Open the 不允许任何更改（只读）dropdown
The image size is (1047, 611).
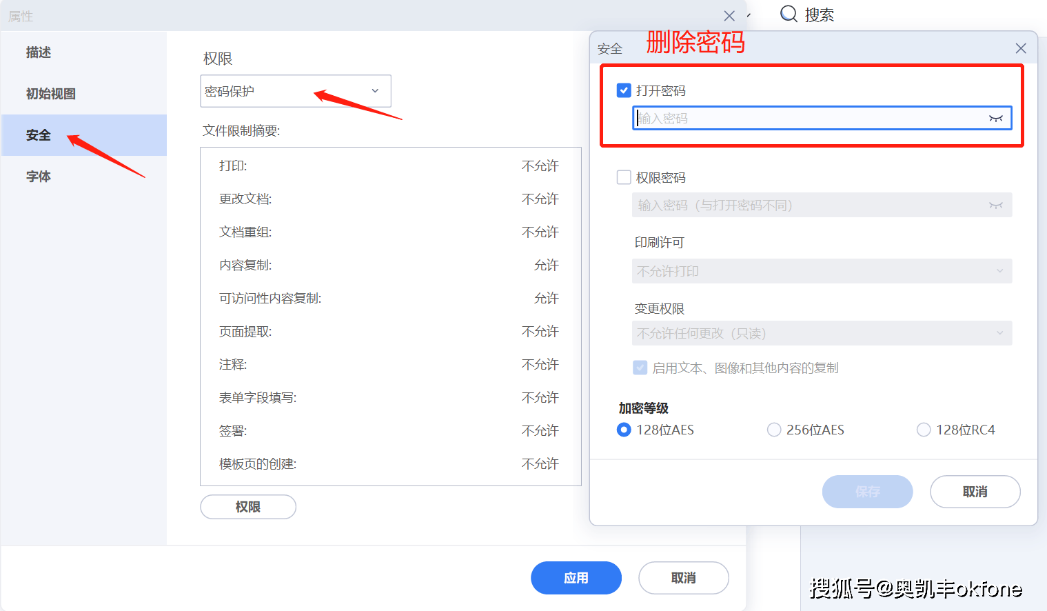(822, 333)
